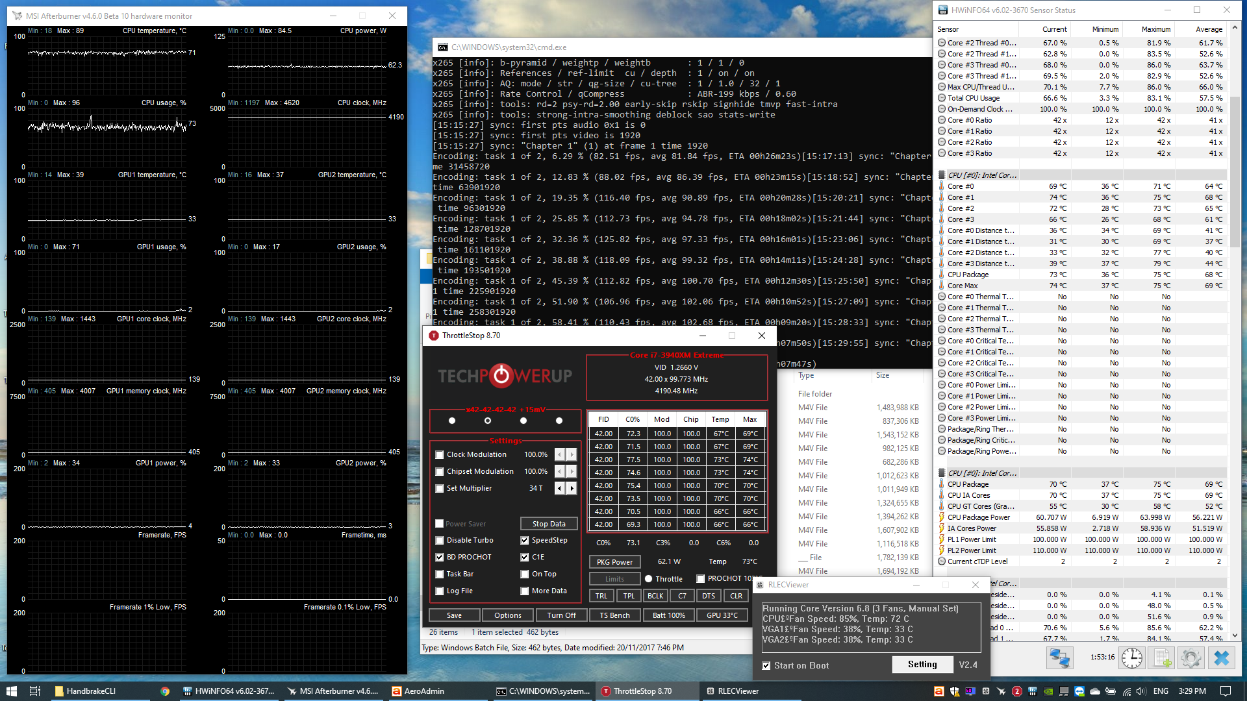
Task: Click the Chrome icon in taskbar
Action: point(165,691)
